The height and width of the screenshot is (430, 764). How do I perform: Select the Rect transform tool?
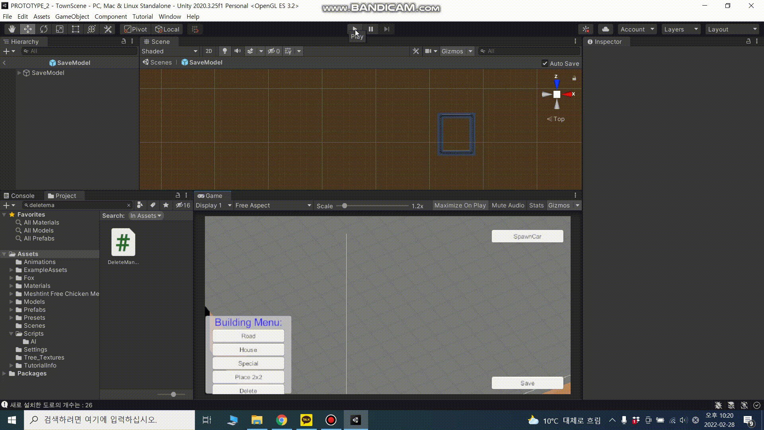coord(76,29)
